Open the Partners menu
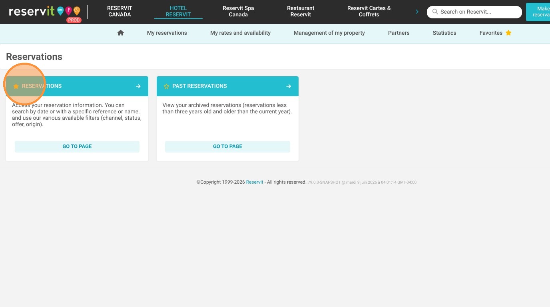This screenshot has height=307, width=550. coord(399,33)
